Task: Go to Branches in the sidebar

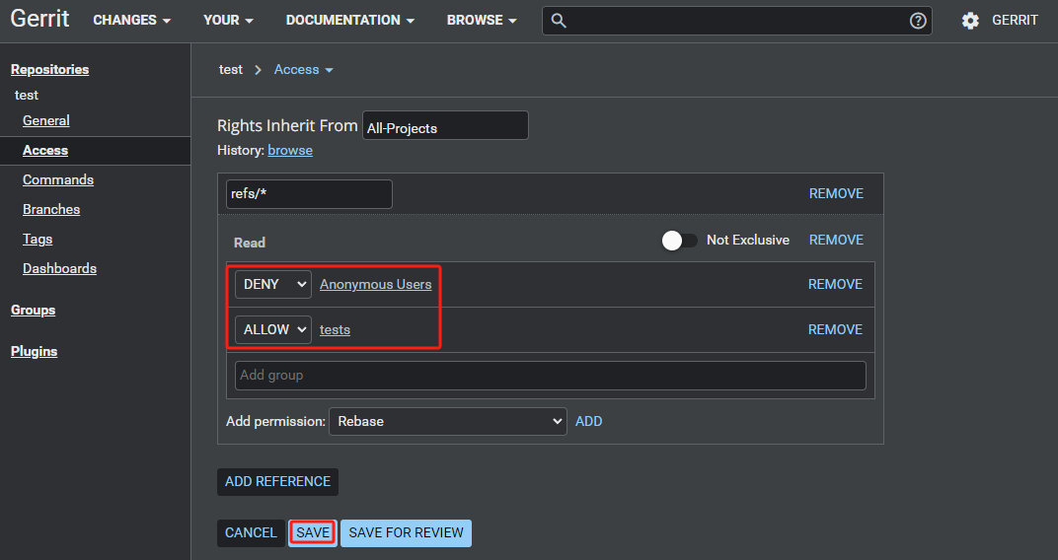Action: (x=51, y=209)
